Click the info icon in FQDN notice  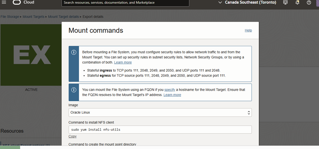click(x=74, y=90)
